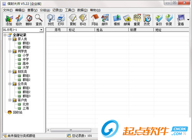Click the 恢复 (Restore) toolbar icon

169,20
